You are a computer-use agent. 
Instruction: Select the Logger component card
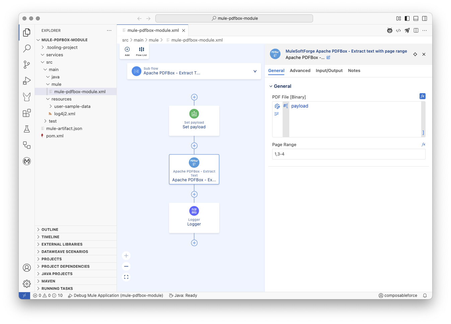pyautogui.click(x=194, y=218)
